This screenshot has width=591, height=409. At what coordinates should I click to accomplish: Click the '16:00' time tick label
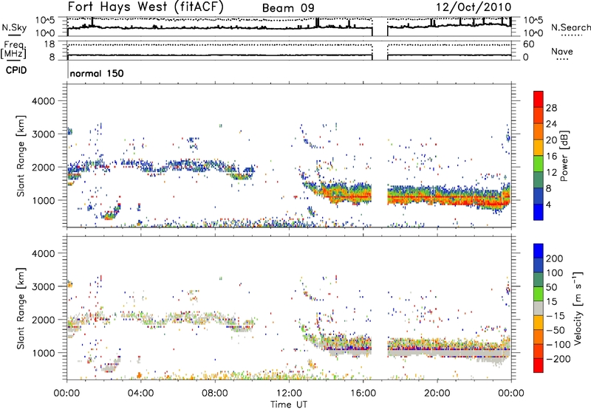tap(363, 393)
